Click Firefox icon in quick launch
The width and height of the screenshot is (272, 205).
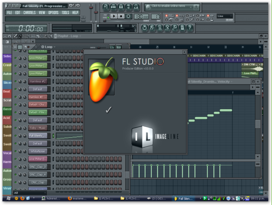pyautogui.click(x=23, y=198)
